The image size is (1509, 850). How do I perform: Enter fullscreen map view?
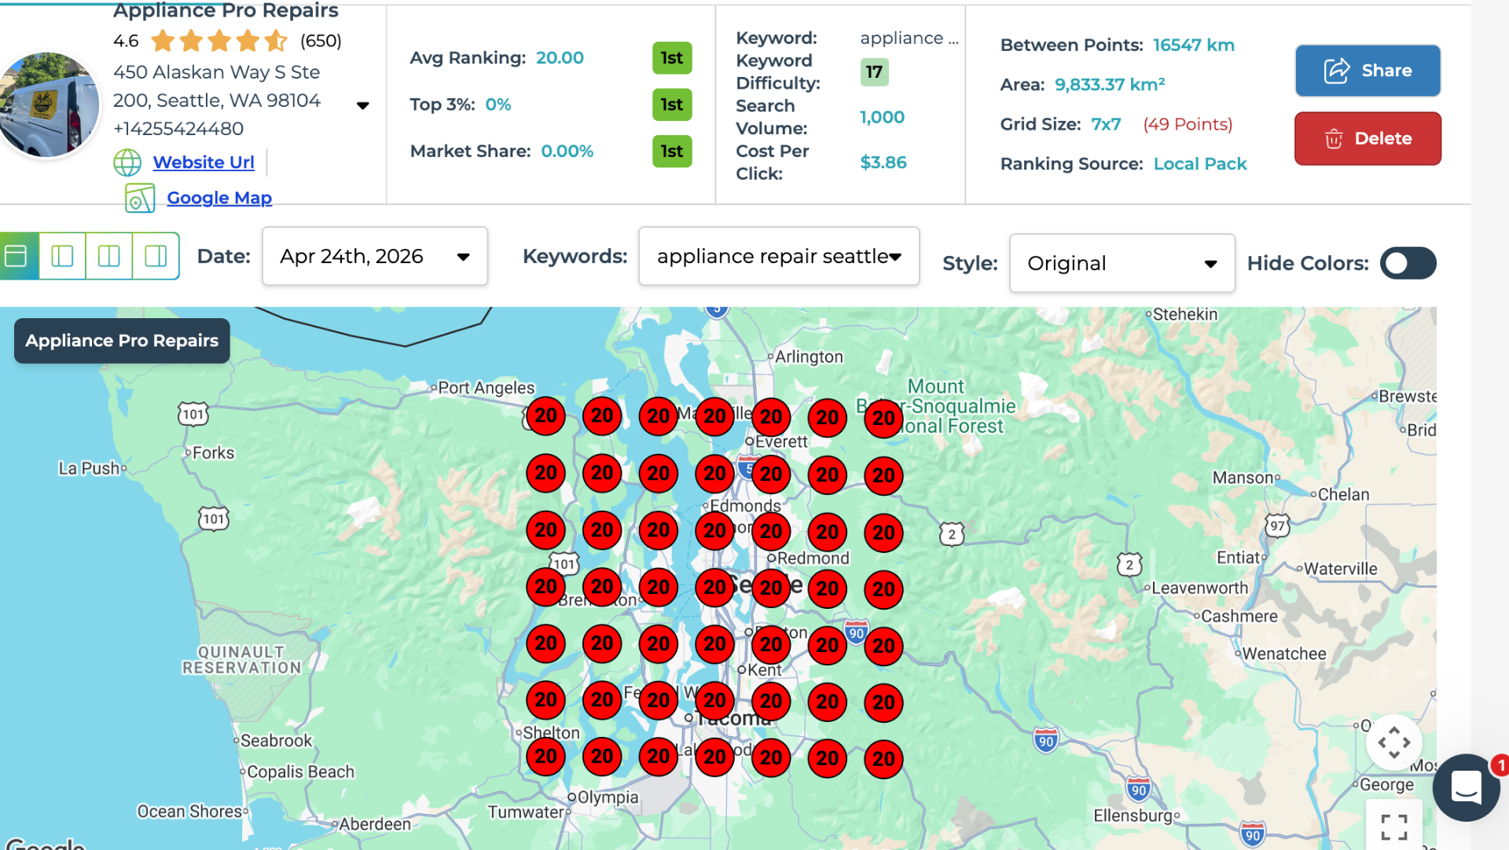(x=1393, y=826)
